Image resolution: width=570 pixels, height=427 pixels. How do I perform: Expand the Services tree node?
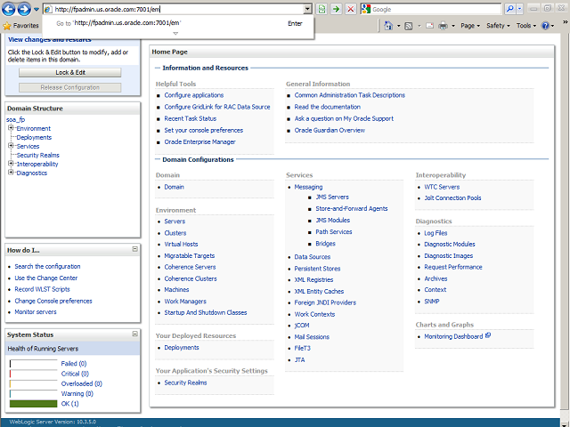11,146
